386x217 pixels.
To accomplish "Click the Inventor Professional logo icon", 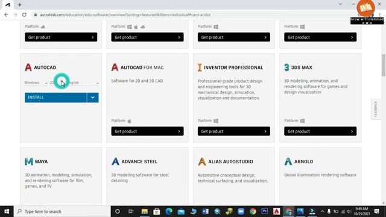I will (x=200, y=68).
